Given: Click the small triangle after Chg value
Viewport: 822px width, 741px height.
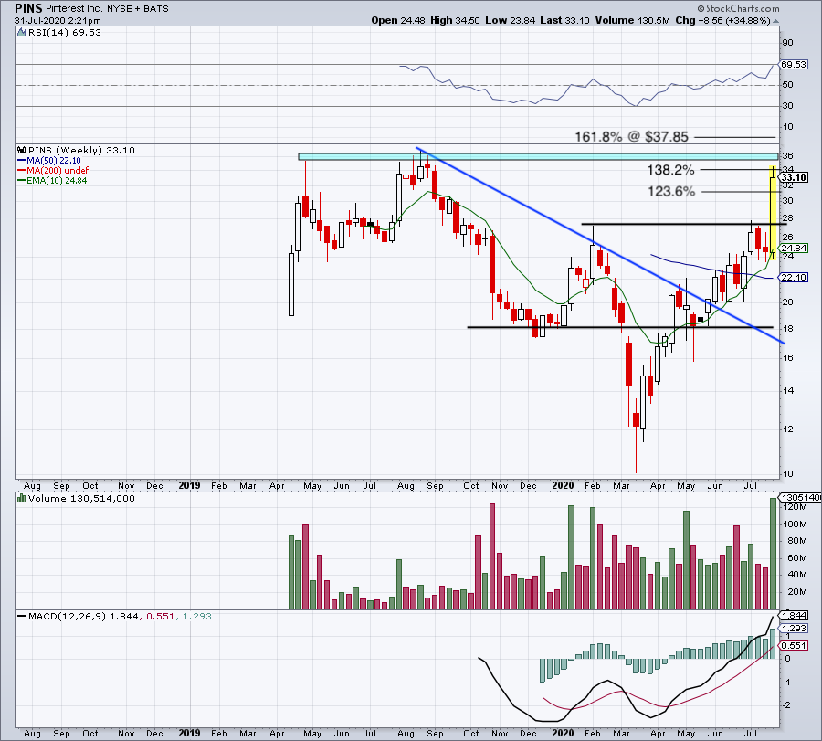Looking at the screenshot, I should [775, 21].
